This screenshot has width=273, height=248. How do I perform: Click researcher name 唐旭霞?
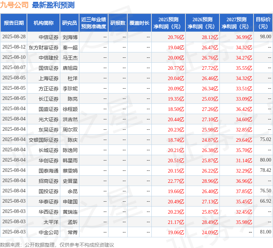(70, 68)
